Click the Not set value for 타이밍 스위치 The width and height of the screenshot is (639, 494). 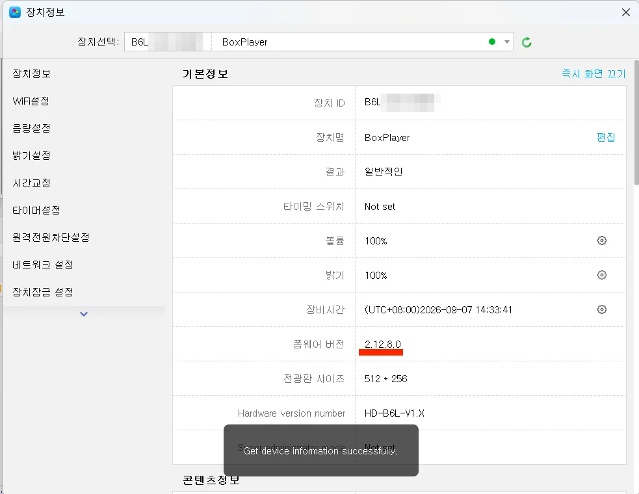click(x=380, y=207)
